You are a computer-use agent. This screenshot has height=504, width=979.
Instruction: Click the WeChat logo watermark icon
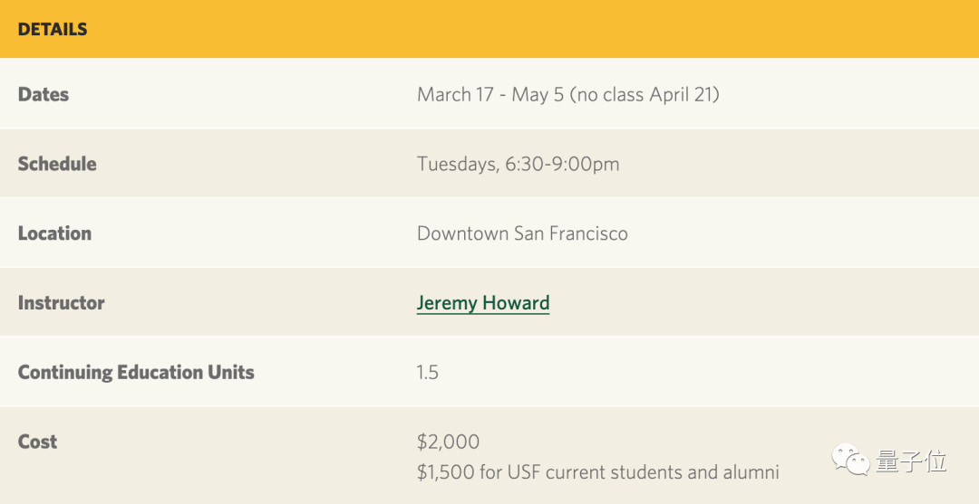coord(850,460)
